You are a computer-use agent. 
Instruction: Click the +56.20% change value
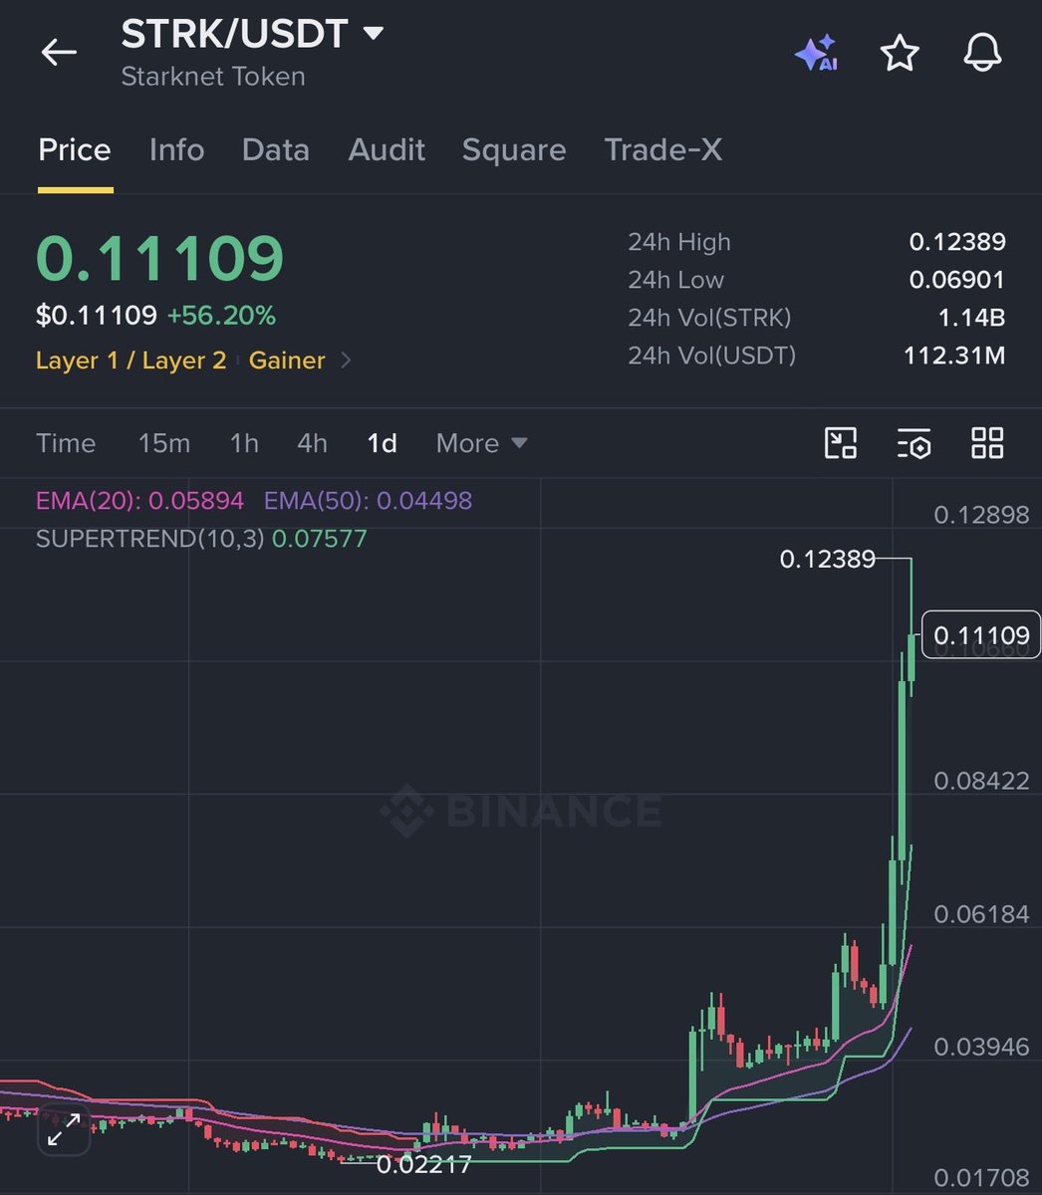click(x=221, y=316)
